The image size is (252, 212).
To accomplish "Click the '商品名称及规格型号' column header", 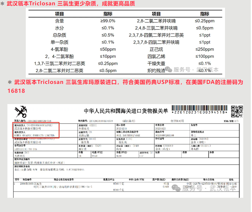I will click(64, 180).
